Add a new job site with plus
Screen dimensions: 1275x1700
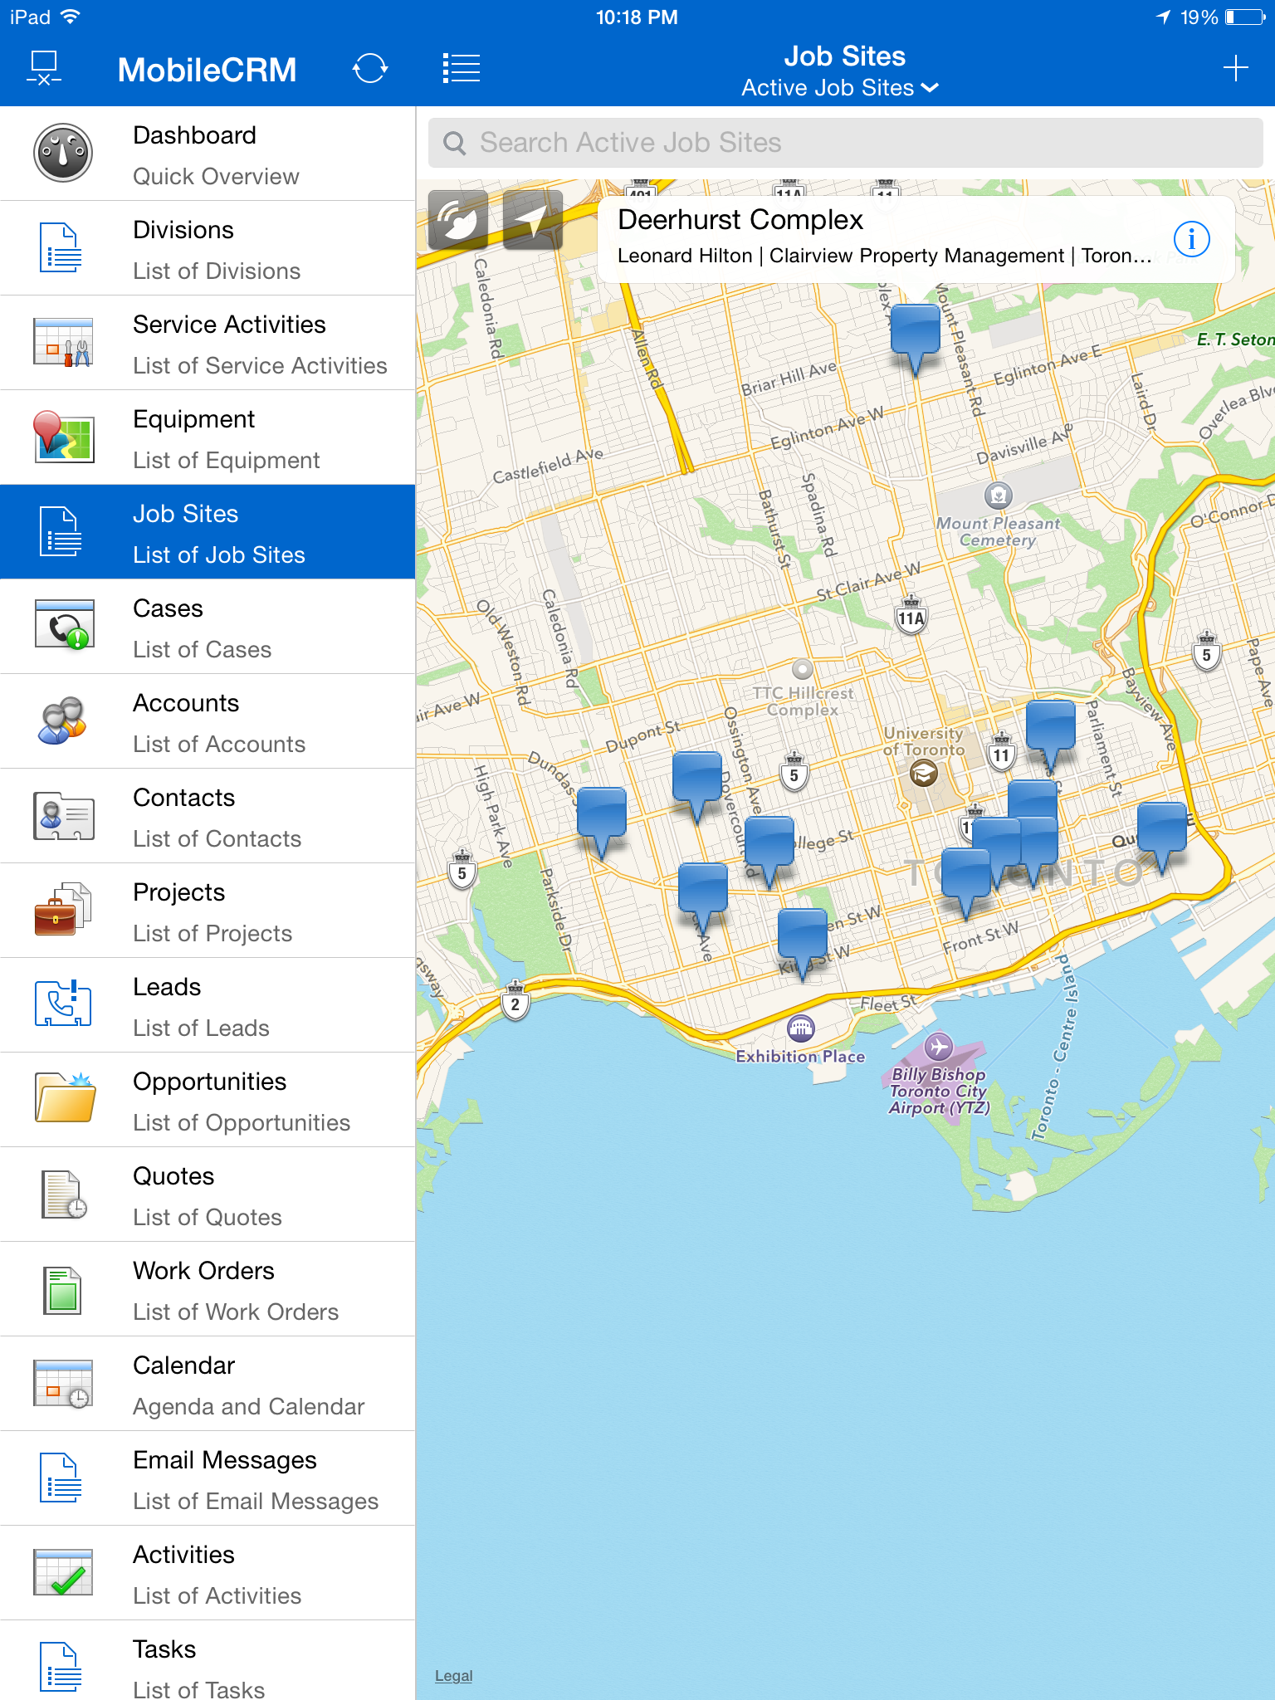coord(1235,68)
